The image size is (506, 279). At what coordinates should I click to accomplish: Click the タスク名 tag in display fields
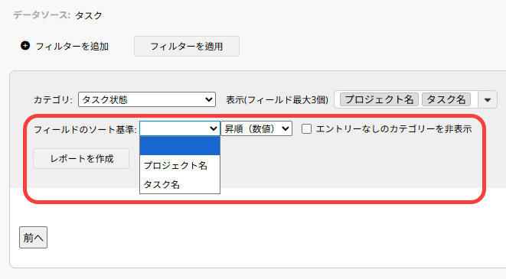click(x=446, y=99)
